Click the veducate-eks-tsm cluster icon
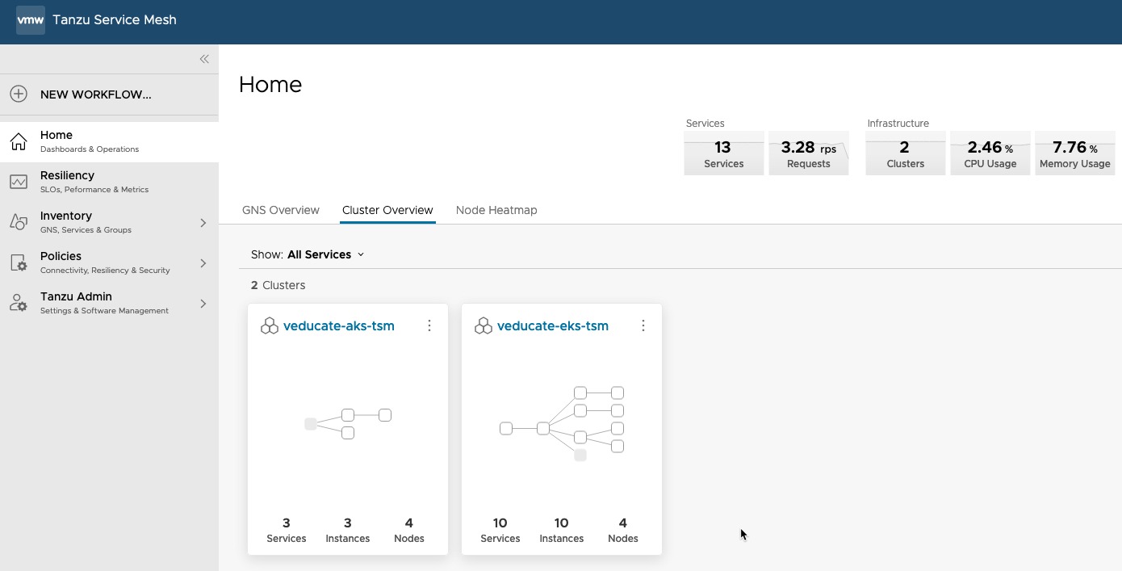 tap(484, 325)
